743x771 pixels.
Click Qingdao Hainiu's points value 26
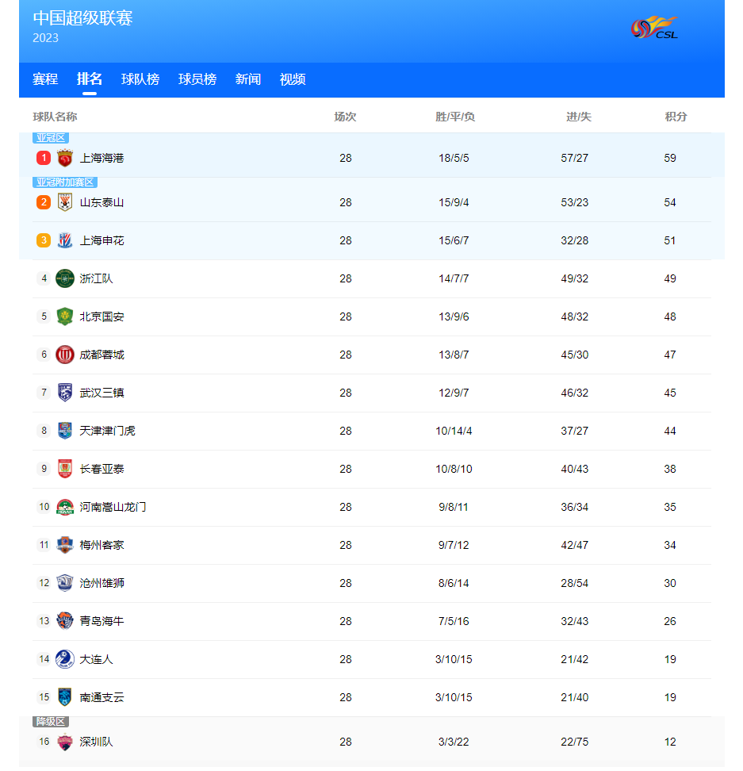670,621
